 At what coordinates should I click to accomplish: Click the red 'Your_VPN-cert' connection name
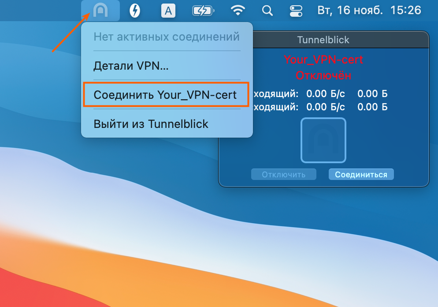point(323,60)
